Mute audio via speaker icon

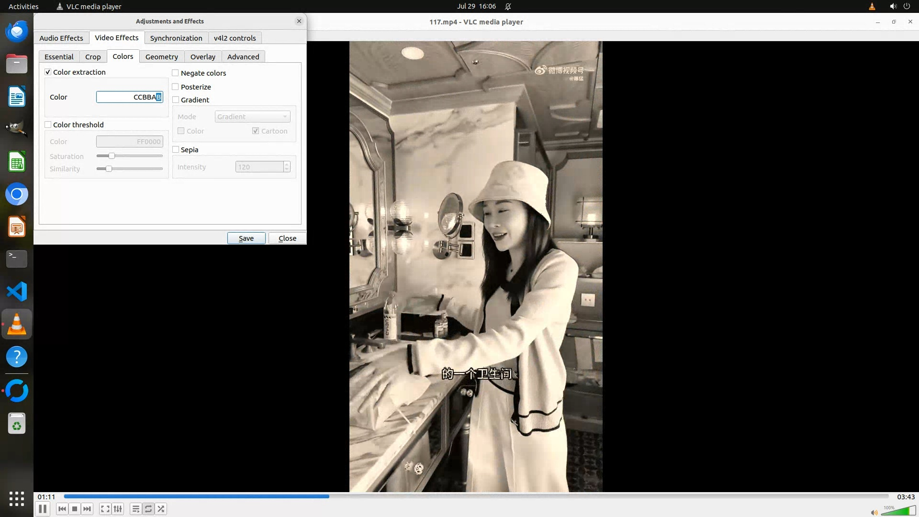pos(874,512)
